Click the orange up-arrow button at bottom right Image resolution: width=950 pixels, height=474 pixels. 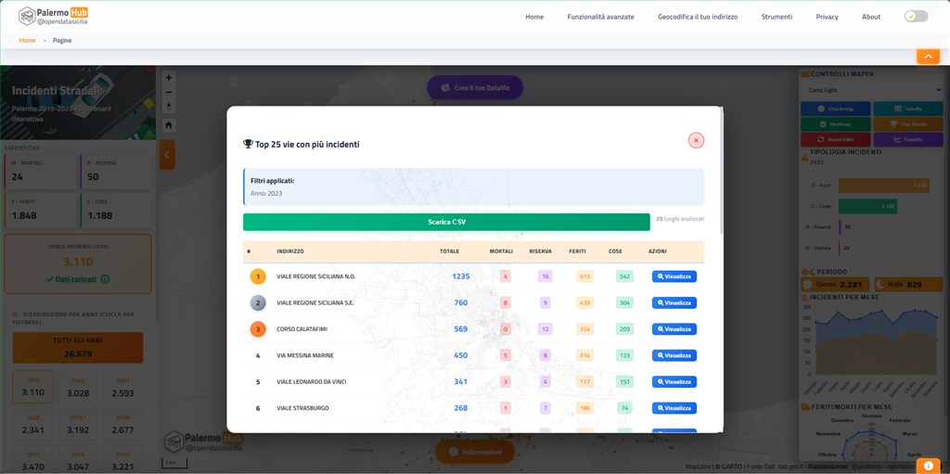tap(928, 464)
